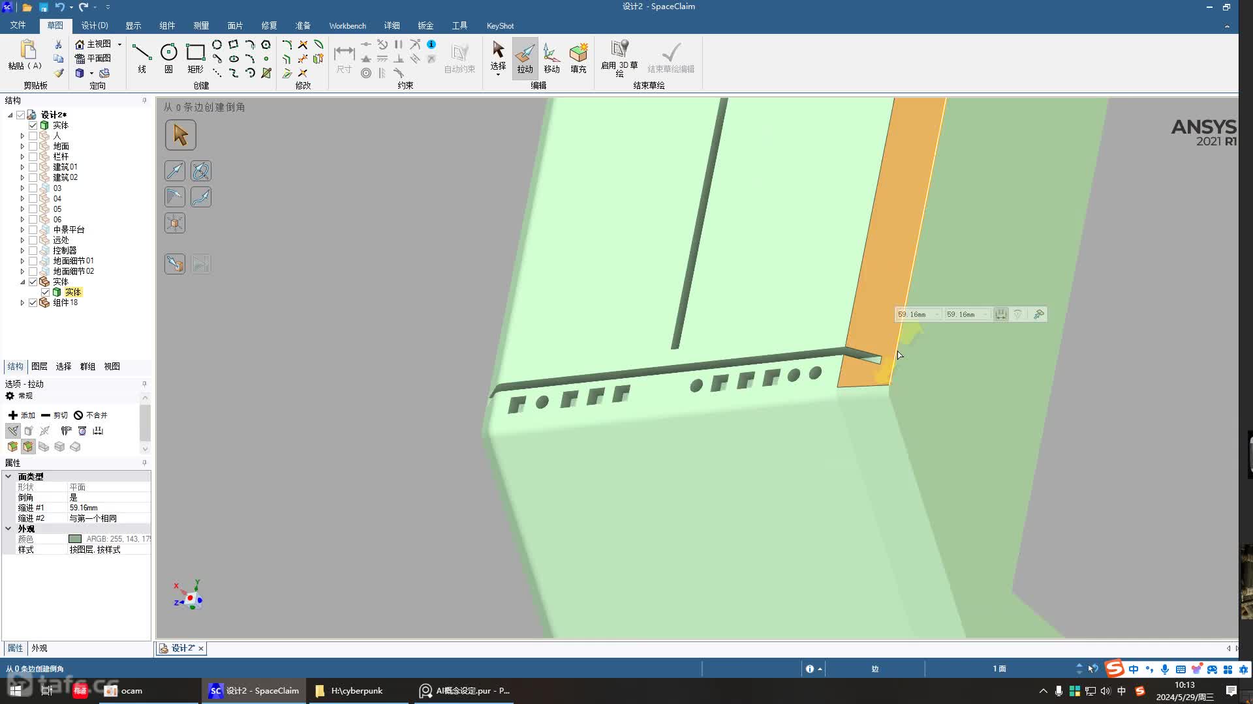Click the Windows Start button

click(16, 690)
